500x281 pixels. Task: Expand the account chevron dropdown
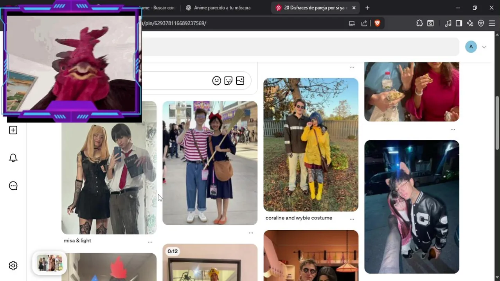click(x=484, y=47)
